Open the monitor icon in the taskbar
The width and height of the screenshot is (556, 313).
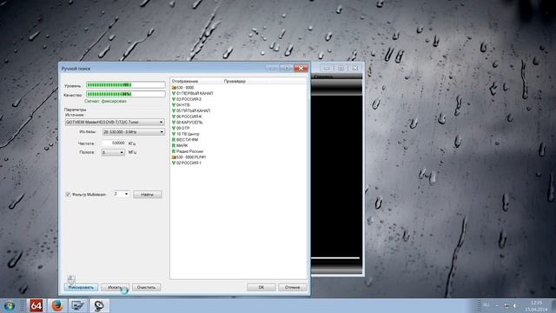(77, 305)
